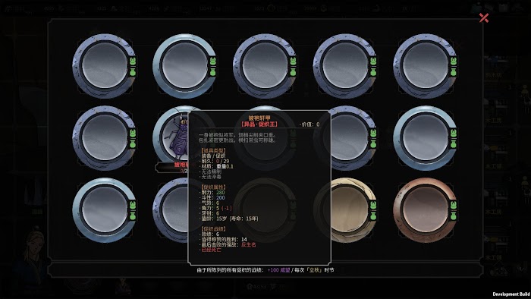
Task: Select the fifth jar in the middle row
Action: click(x=425, y=138)
